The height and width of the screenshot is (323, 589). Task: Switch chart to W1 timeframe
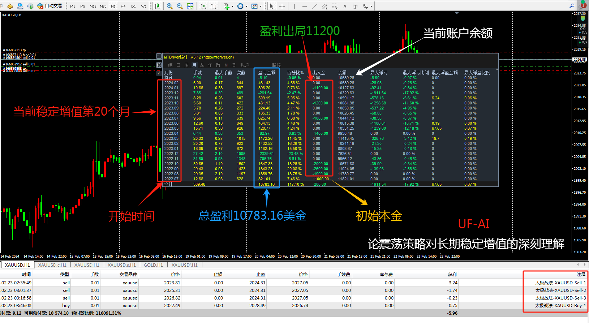click(x=144, y=6)
